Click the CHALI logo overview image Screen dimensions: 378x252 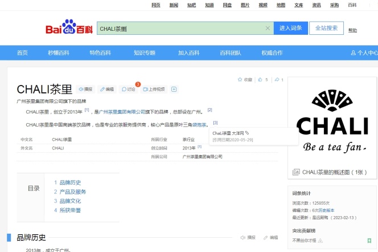pyautogui.click(x=332, y=121)
